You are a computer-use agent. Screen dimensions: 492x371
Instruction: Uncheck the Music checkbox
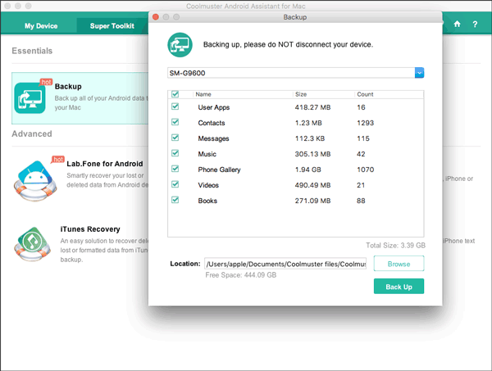tap(175, 153)
